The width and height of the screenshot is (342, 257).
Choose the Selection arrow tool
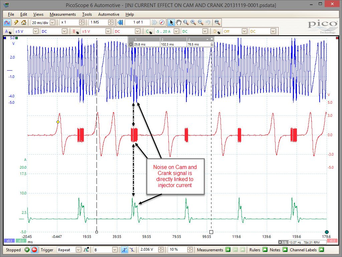171,22
